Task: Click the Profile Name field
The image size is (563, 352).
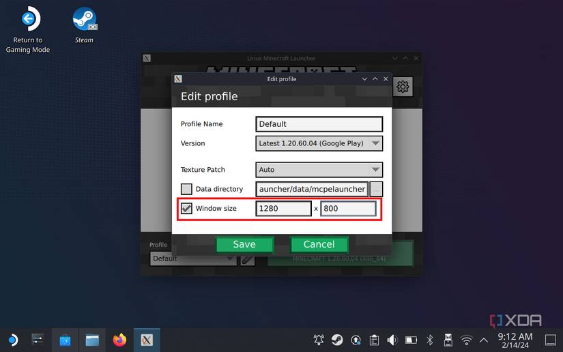Action: click(319, 124)
